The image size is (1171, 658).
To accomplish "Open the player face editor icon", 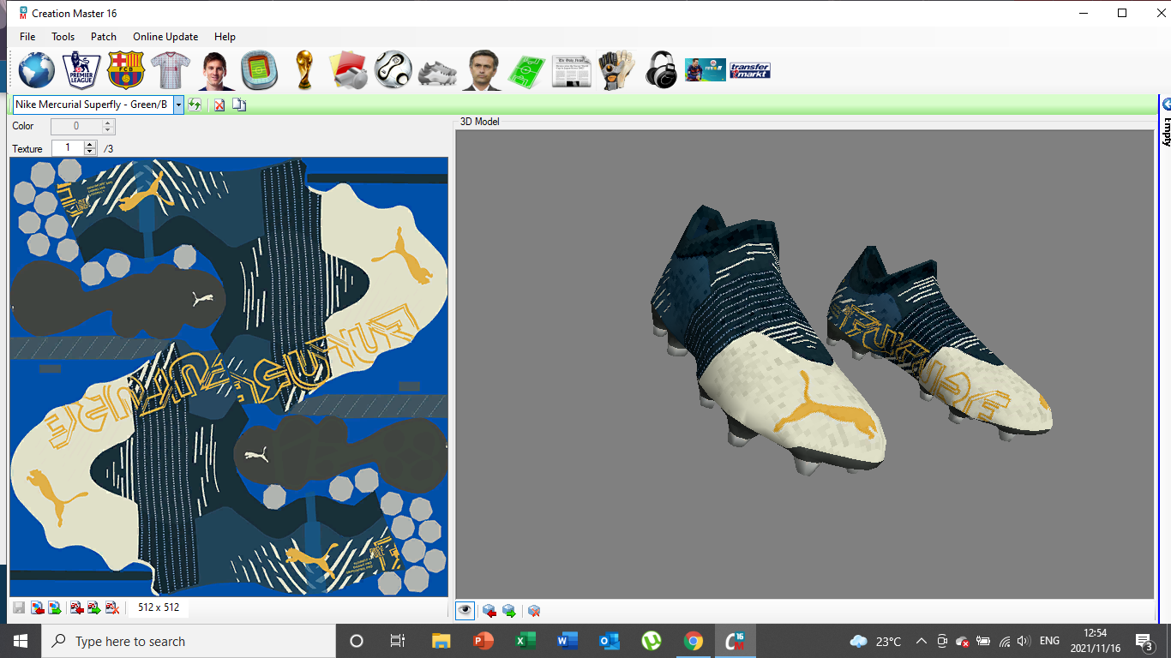I will pyautogui.click(x=216, y=70).
